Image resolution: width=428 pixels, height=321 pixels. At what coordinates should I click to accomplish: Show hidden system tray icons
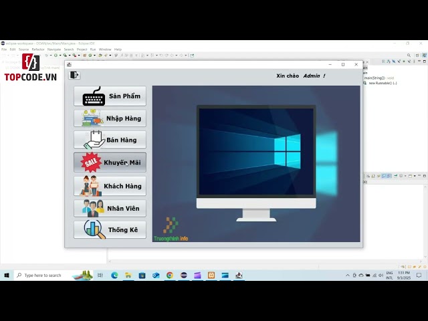[x=348, y=275]
